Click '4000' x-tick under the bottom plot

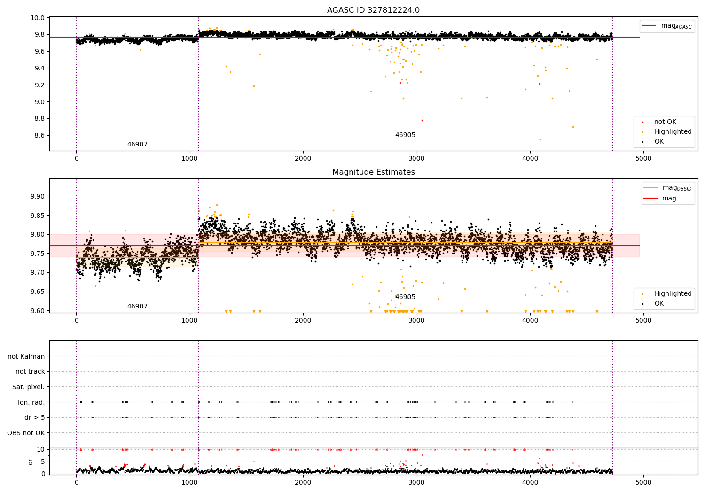[530, 482]
